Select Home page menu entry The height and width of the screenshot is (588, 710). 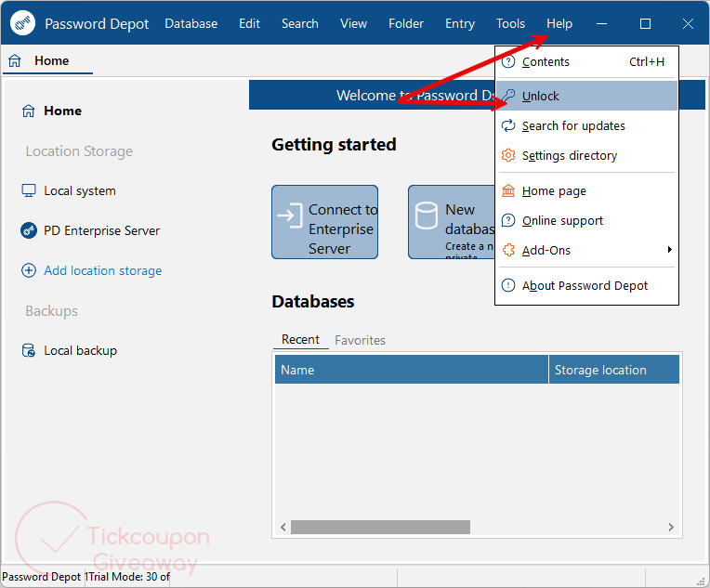pos(586,191)
